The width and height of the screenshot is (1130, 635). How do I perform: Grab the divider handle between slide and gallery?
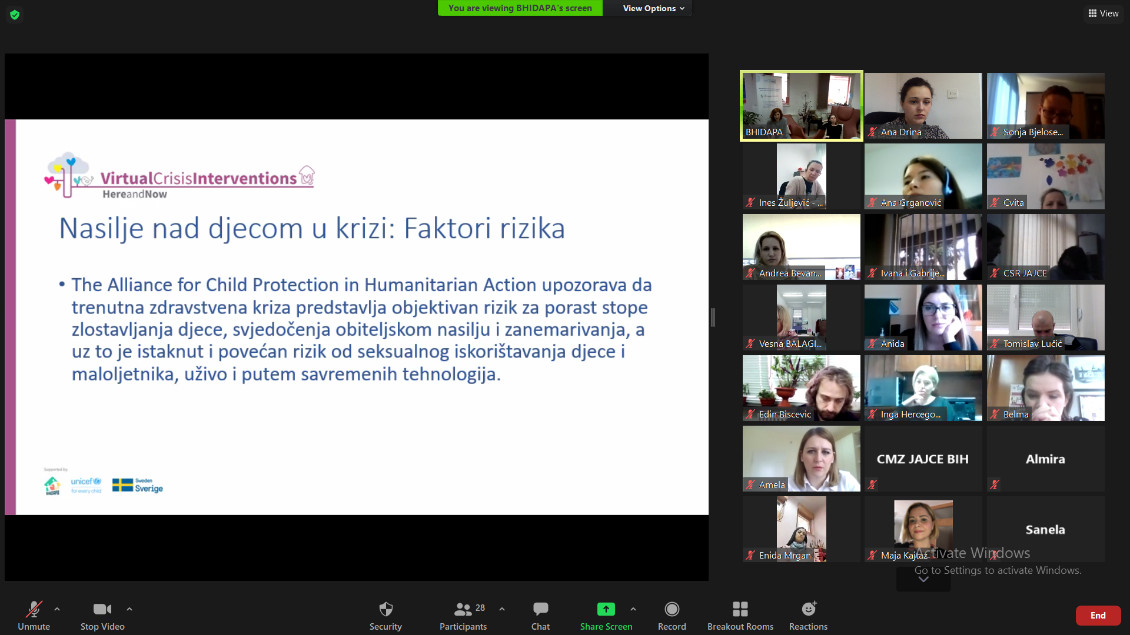tap(713, 317)
